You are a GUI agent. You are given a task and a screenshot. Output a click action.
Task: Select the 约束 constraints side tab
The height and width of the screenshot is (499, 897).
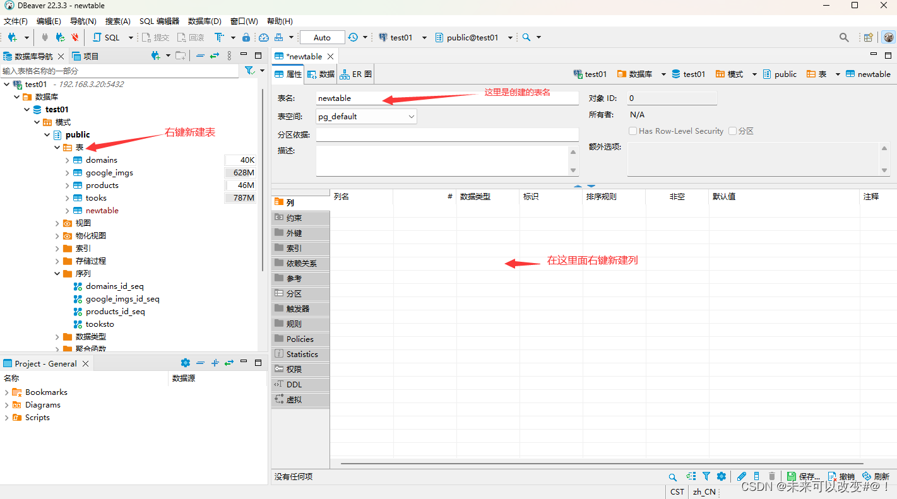tap(300, 218)
